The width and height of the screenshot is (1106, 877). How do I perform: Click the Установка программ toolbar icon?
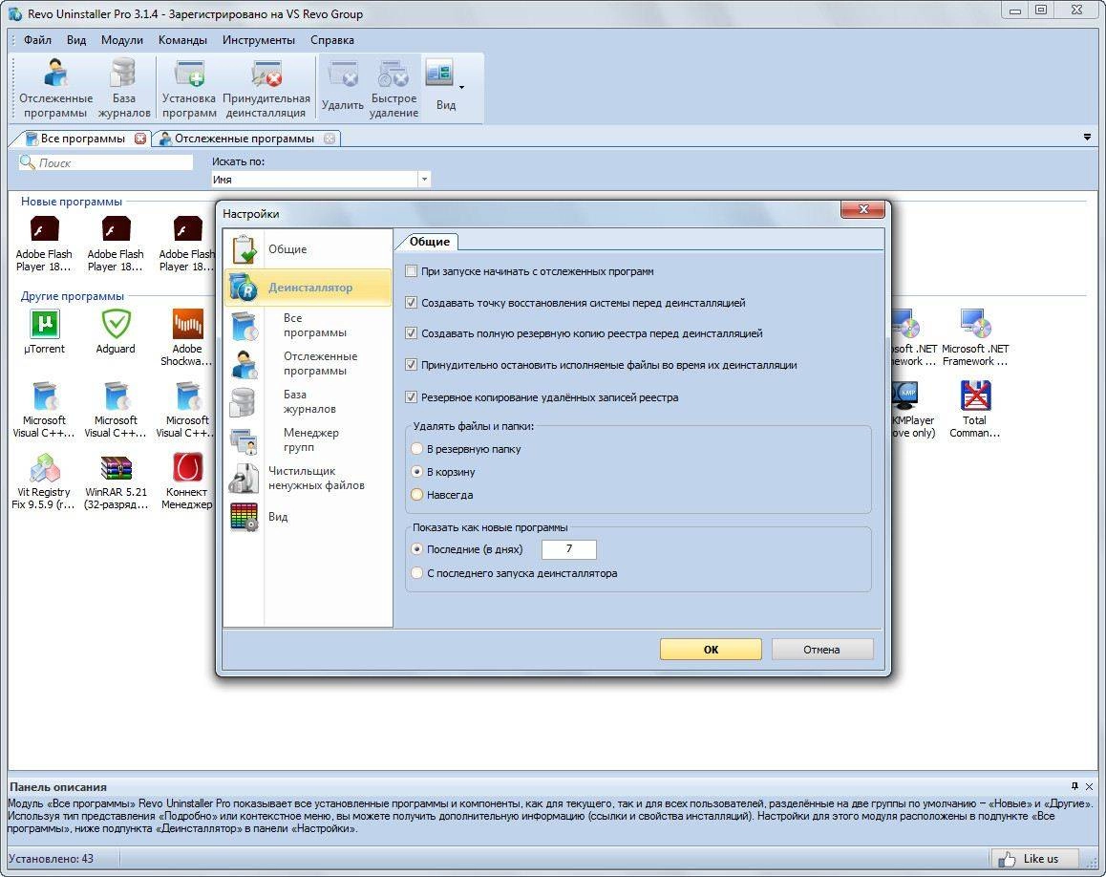pyautogui.click(x=189, y=88)
